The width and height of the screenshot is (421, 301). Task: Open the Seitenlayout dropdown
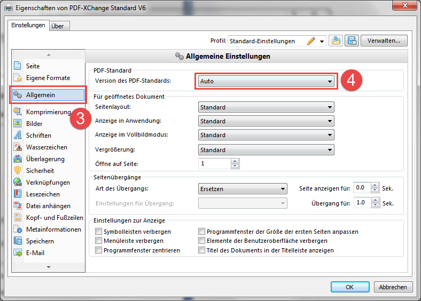(x=266, y=107)
